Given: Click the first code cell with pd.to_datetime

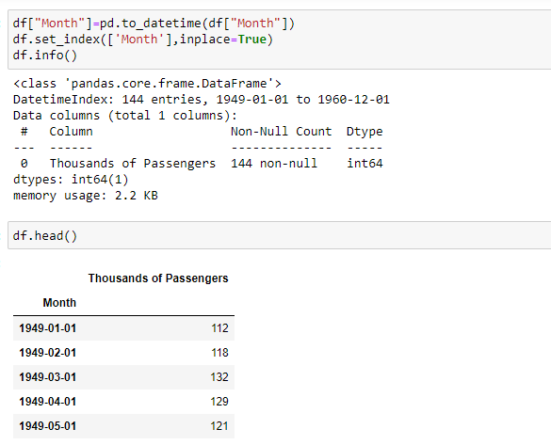Looking at the screenshot, I should (280, 40).
